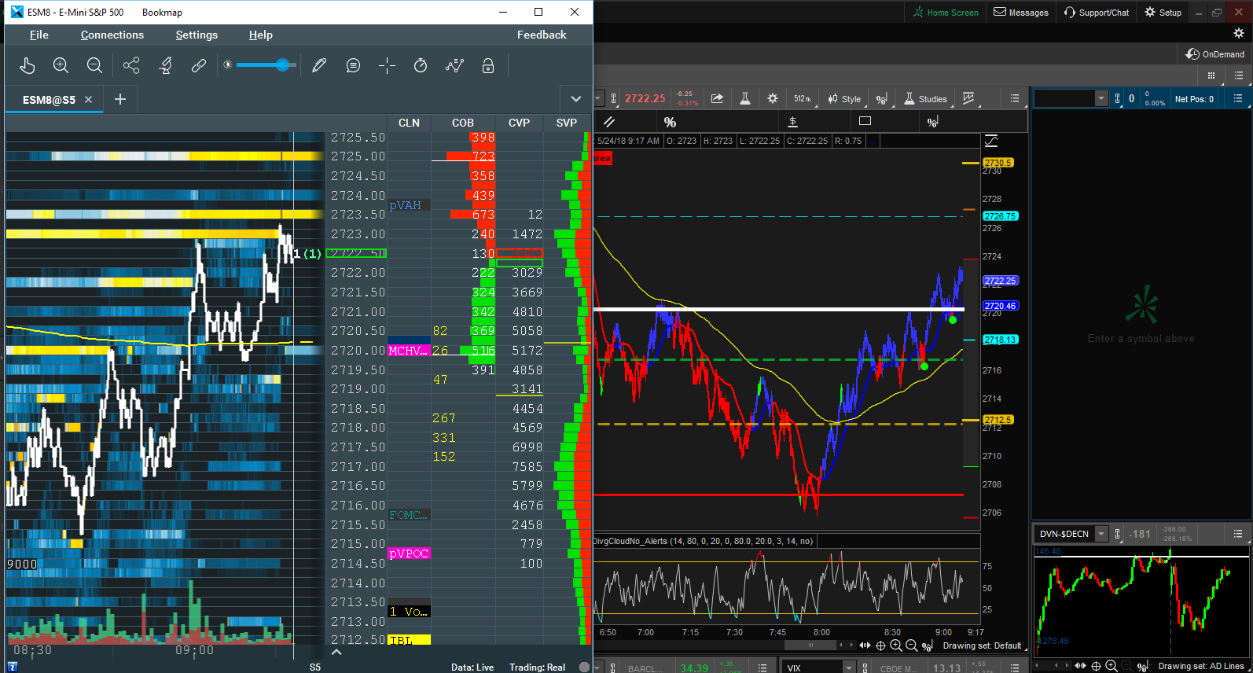The image size is (1253, 673).
Task: Click the chain link icon in Bookmap toolbar
Action: click(x=199, y=65)
